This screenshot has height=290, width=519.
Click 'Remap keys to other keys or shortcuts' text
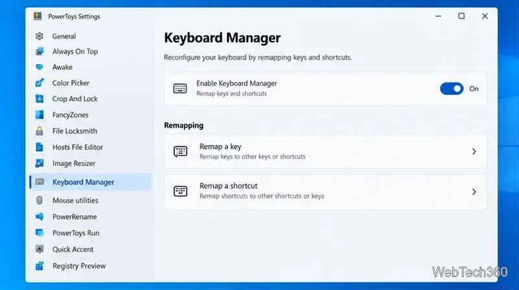pyautogui.click(x=252, y=157)
